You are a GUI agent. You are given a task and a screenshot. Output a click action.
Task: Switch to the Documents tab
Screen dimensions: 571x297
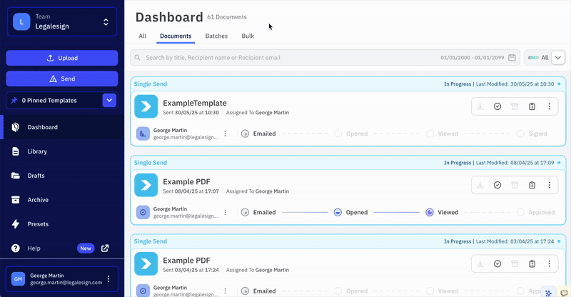pos(176,36)
